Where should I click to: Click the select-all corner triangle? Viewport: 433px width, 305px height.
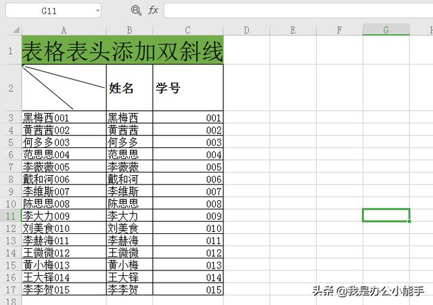[16, 30]
